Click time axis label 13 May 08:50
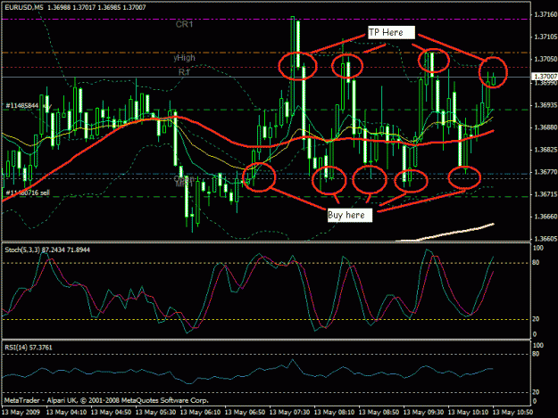The width and height of the screenshot is (558, 418). pyautogui.click(x=379, y=412)
